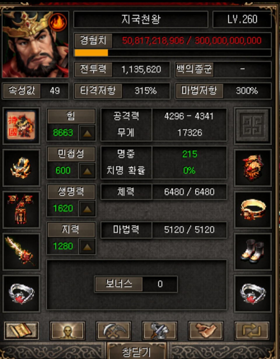The width and height of the screenshot is (280, 359).
Task: Click the 지국천왕 talisman equipment slot
Action: pos(21,126)
